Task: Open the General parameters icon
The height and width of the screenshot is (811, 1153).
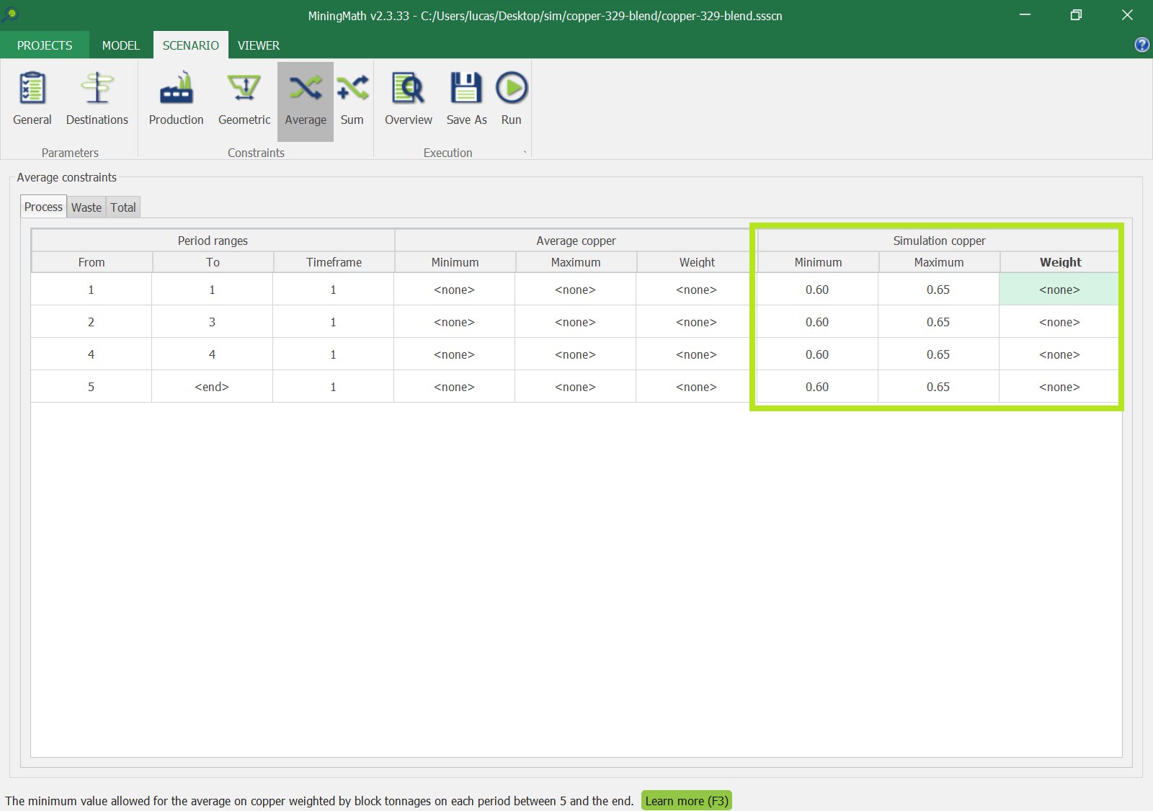Action: point(32,99)
